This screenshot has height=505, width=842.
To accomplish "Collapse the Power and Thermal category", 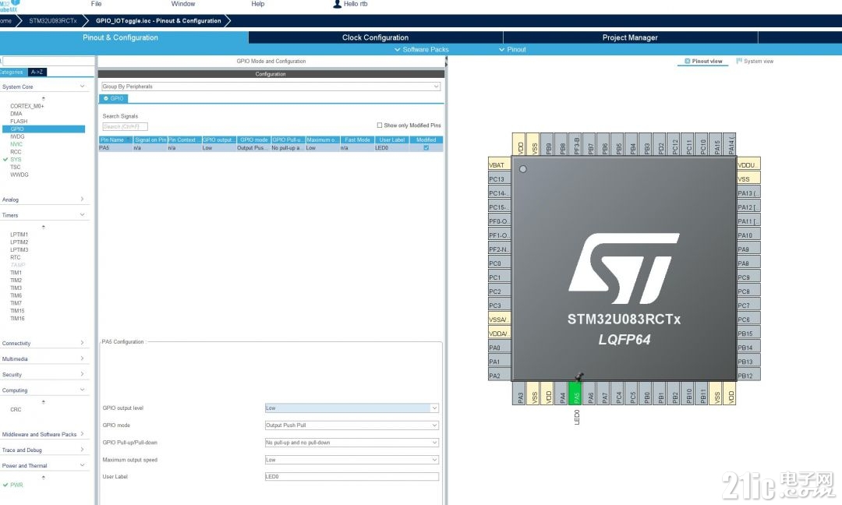I will pos(82,465).
